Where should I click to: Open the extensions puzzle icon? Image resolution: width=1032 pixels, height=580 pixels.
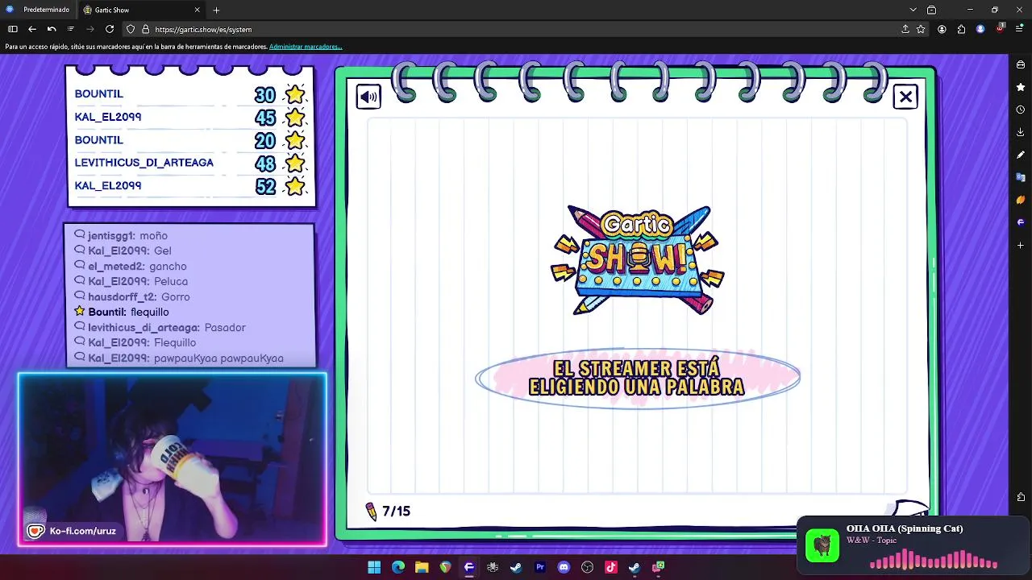(961, 29)
